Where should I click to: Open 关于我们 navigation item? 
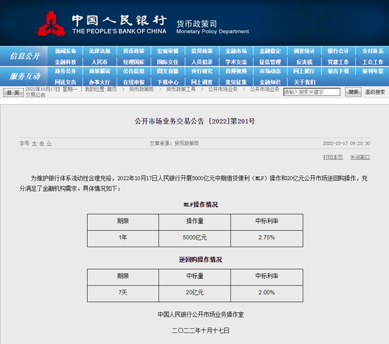304,82
